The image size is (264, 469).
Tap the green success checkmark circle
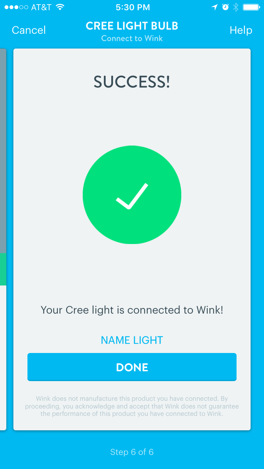pos(132,195)
